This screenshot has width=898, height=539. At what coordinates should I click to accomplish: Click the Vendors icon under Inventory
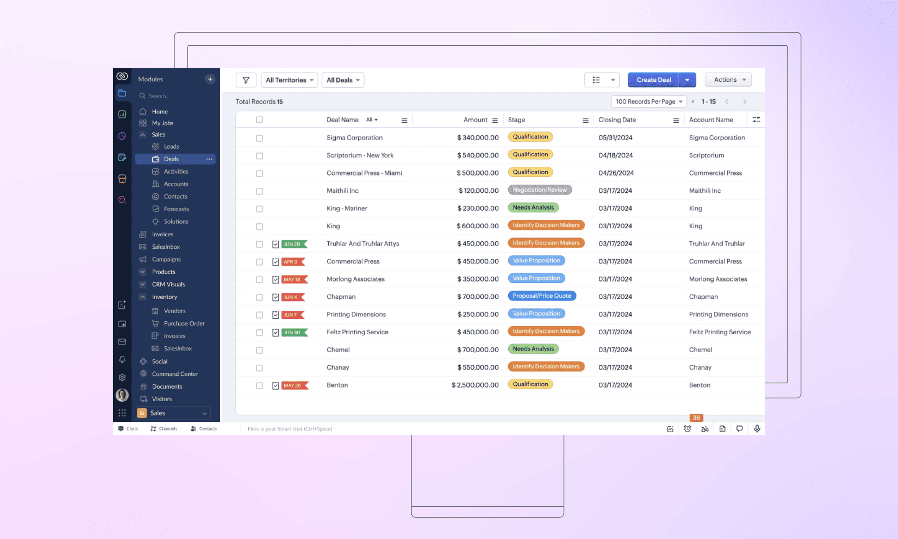coord(155,310)
